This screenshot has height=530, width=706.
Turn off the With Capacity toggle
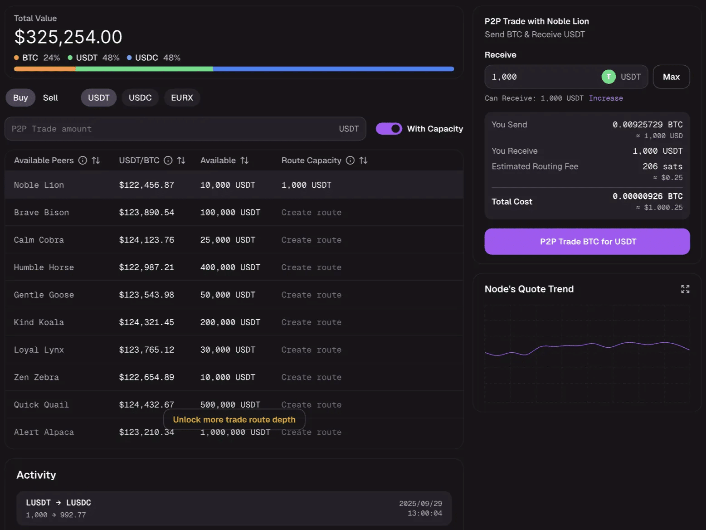[x=389, y=129]
